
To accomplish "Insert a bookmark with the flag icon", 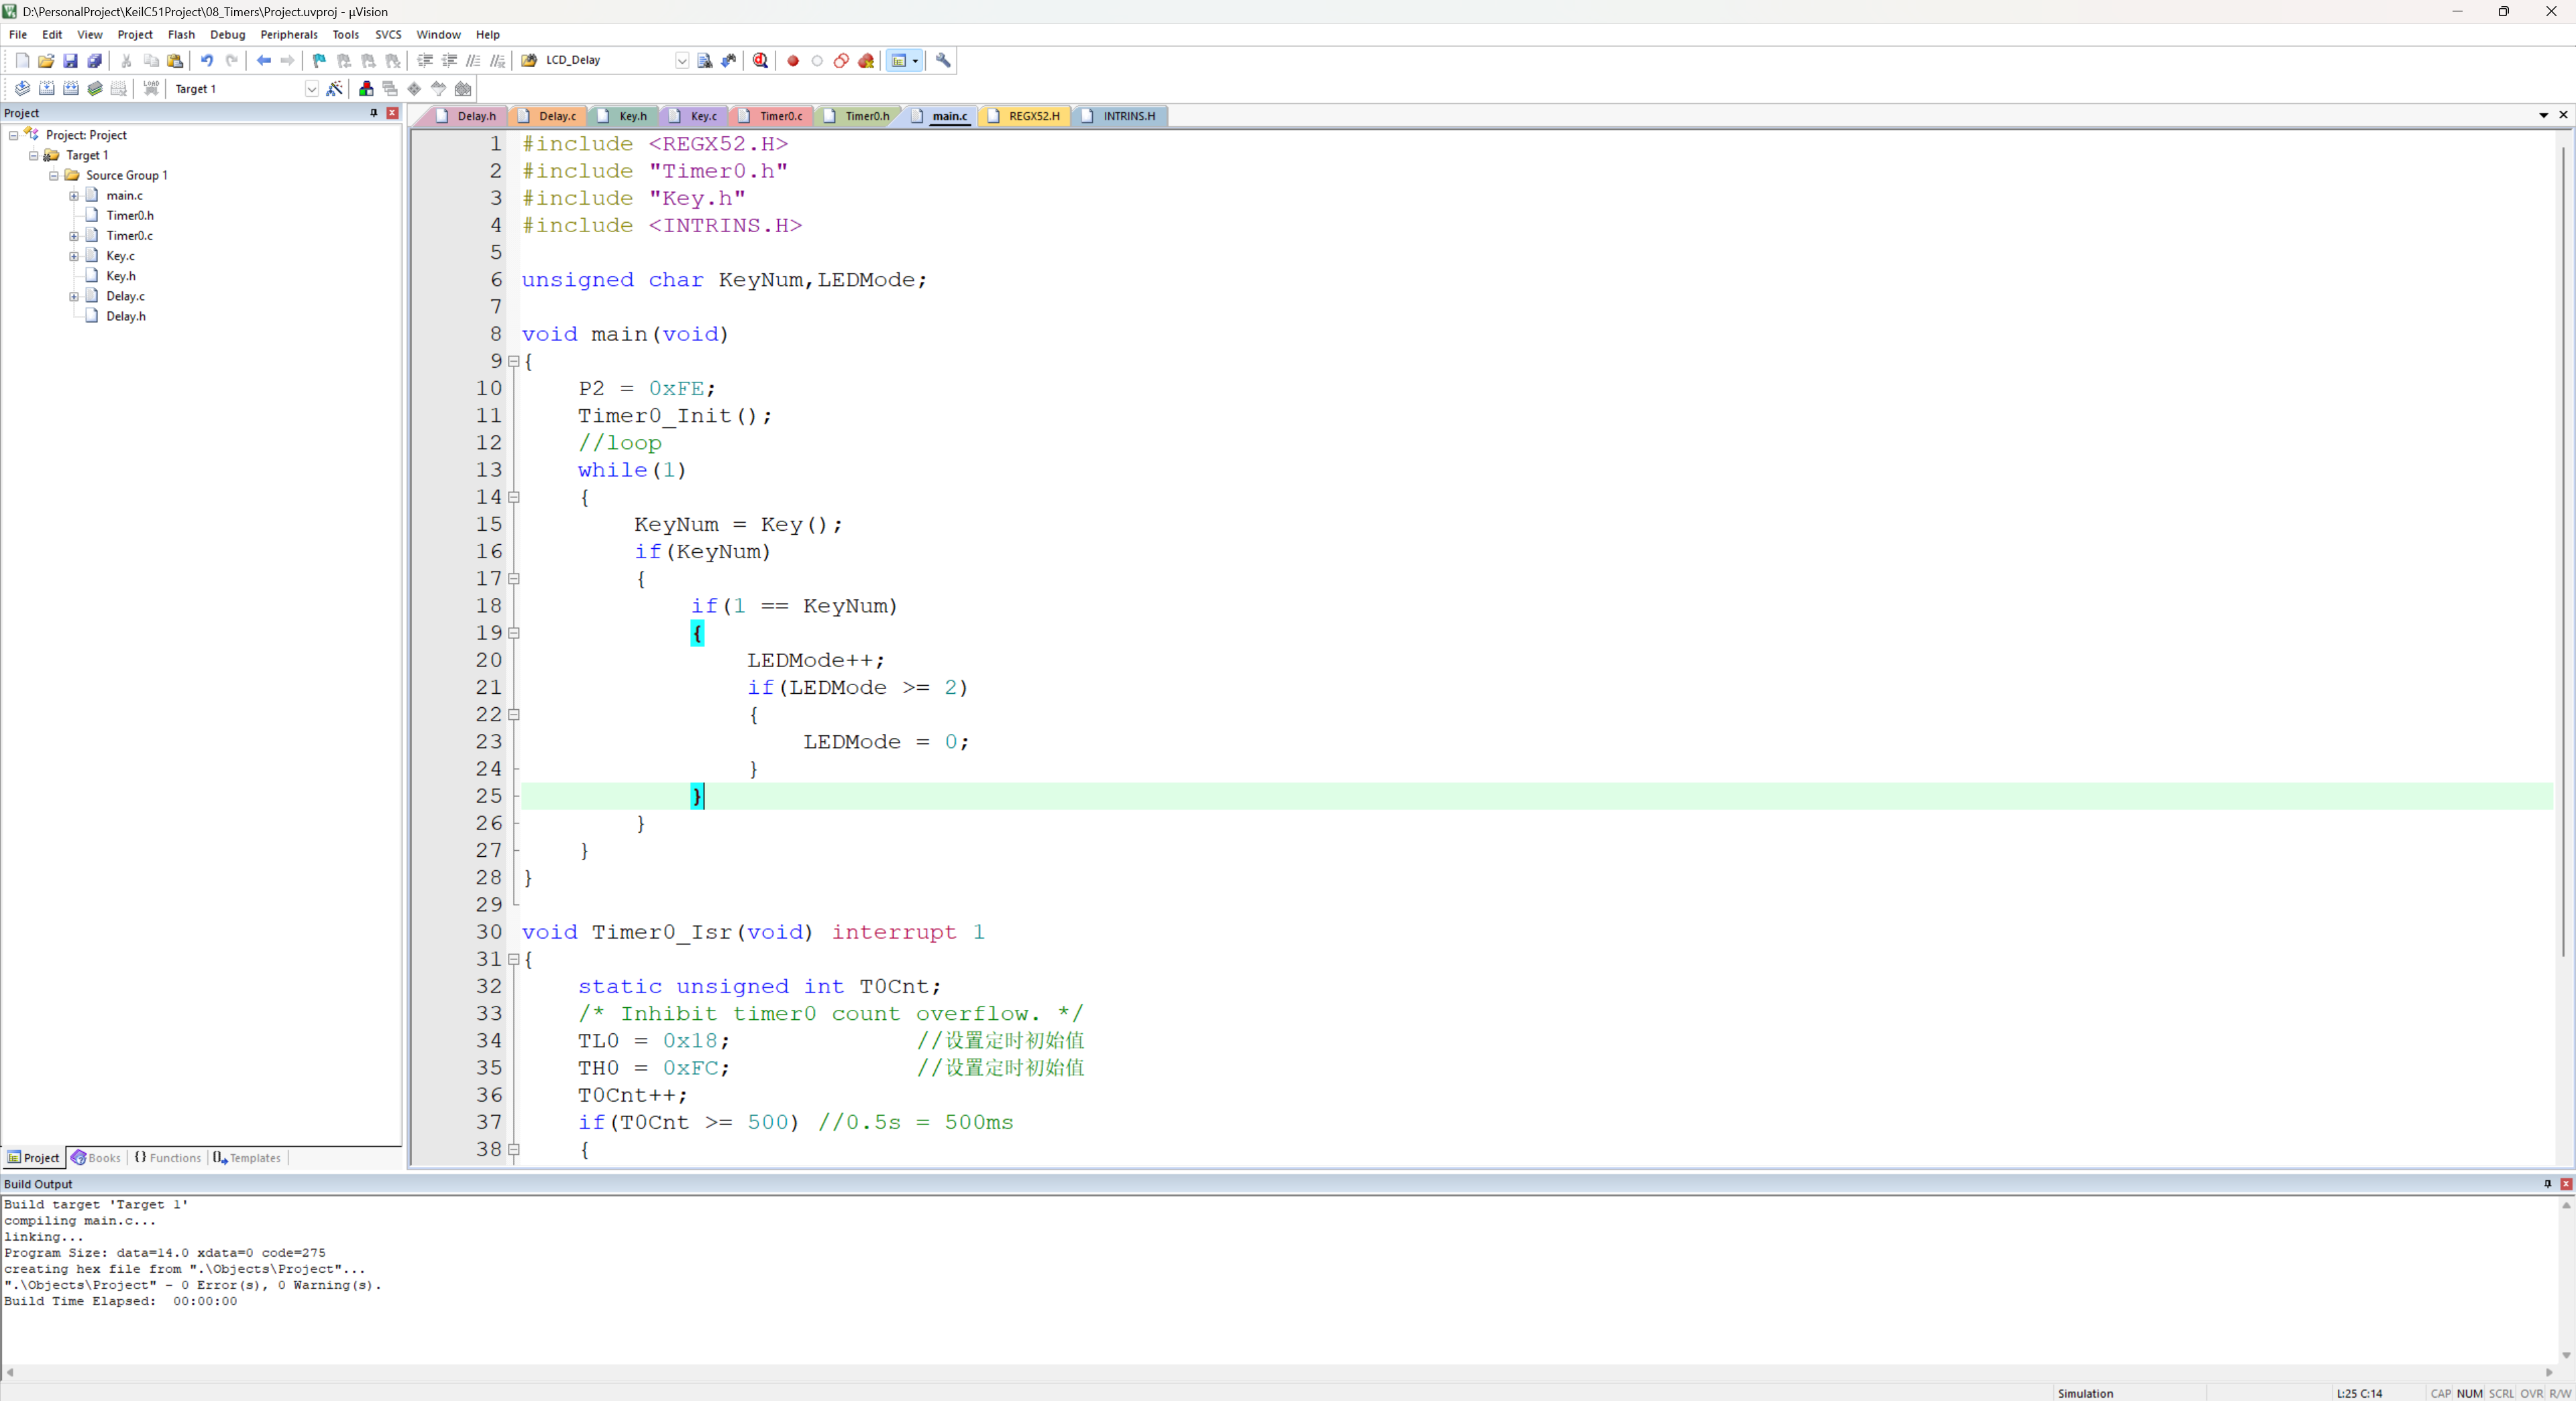I will (320, 60).
